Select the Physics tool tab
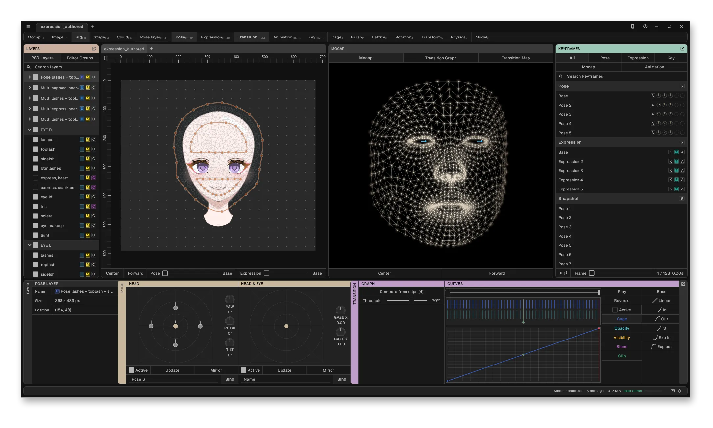 pyautogui.click(x=459, y=37)
